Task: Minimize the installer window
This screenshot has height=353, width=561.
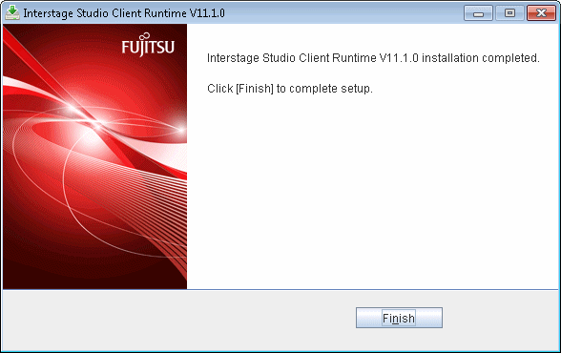Action: 478,13
